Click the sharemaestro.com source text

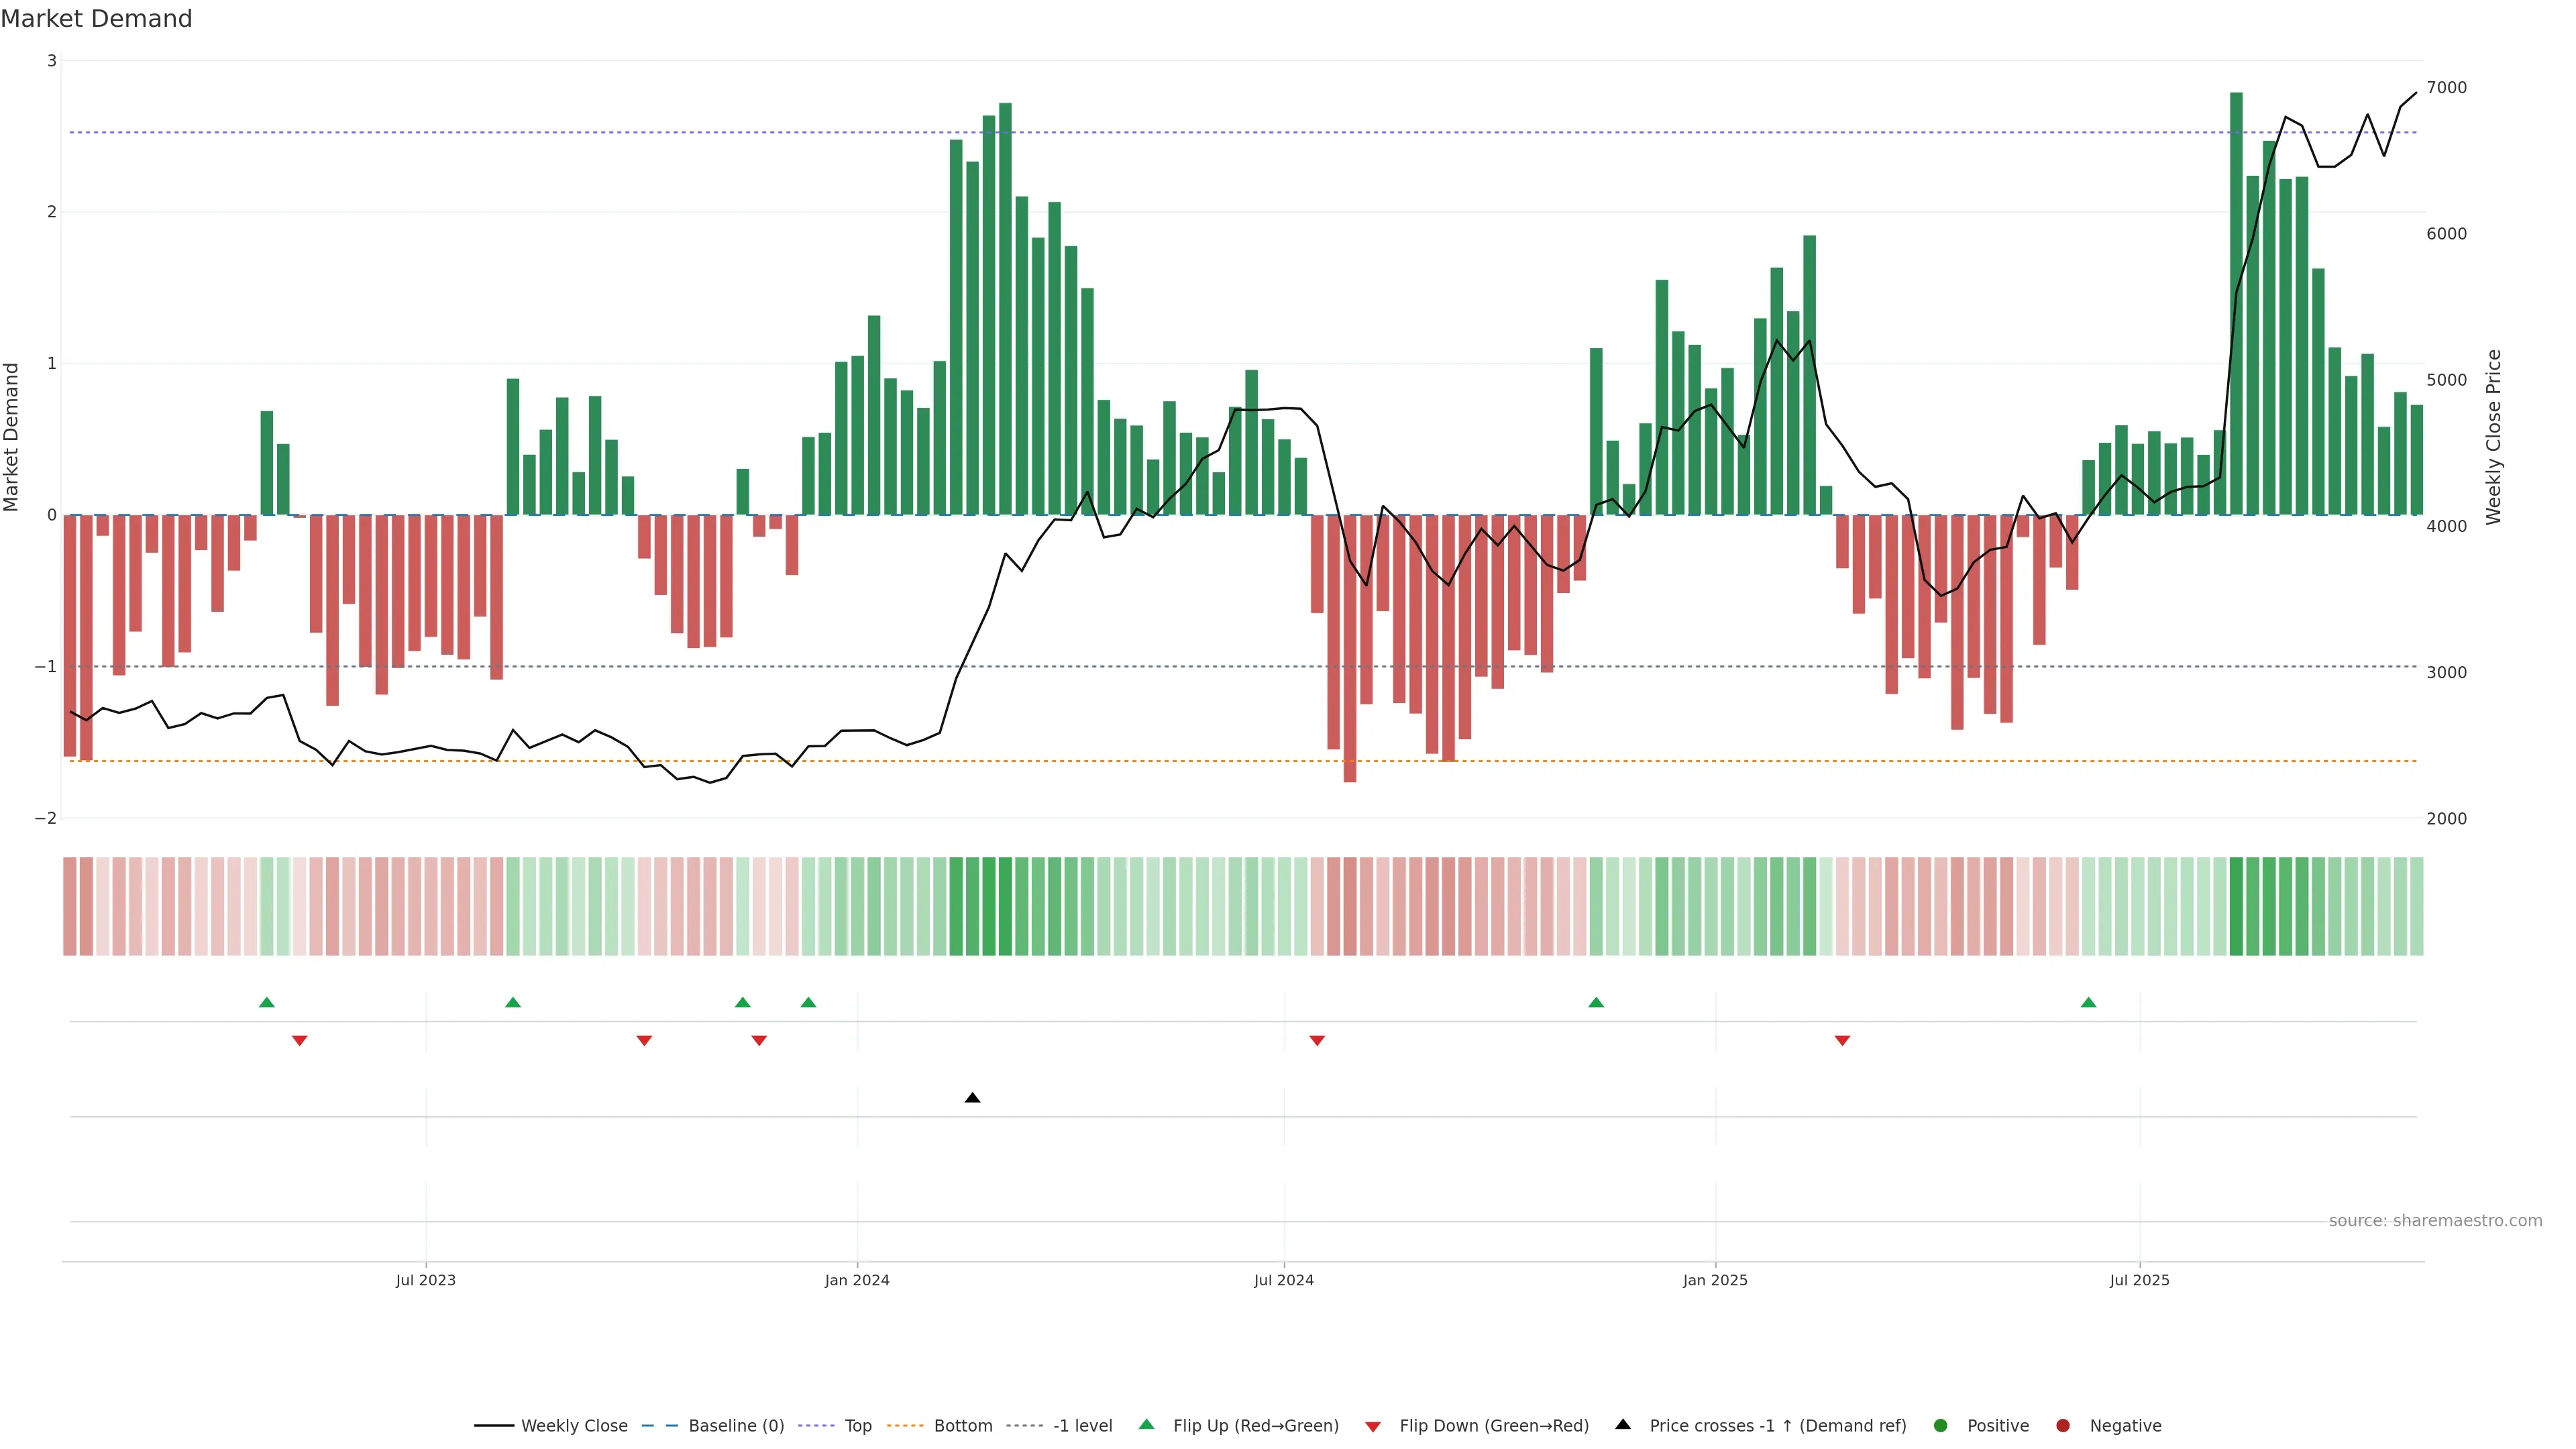pos(2435,1221)
